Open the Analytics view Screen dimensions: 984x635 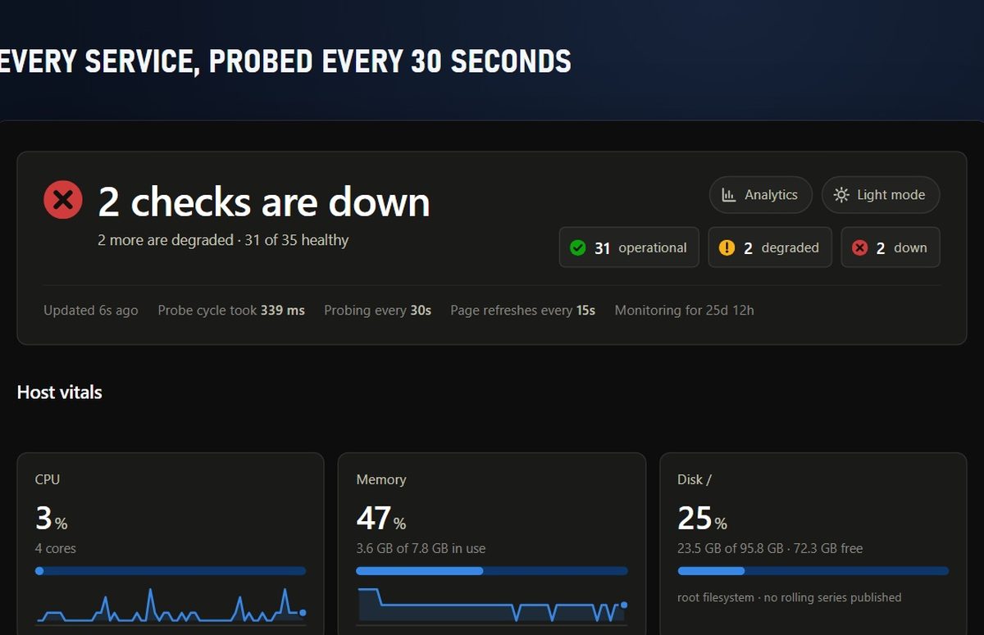[x=760, y=195]
